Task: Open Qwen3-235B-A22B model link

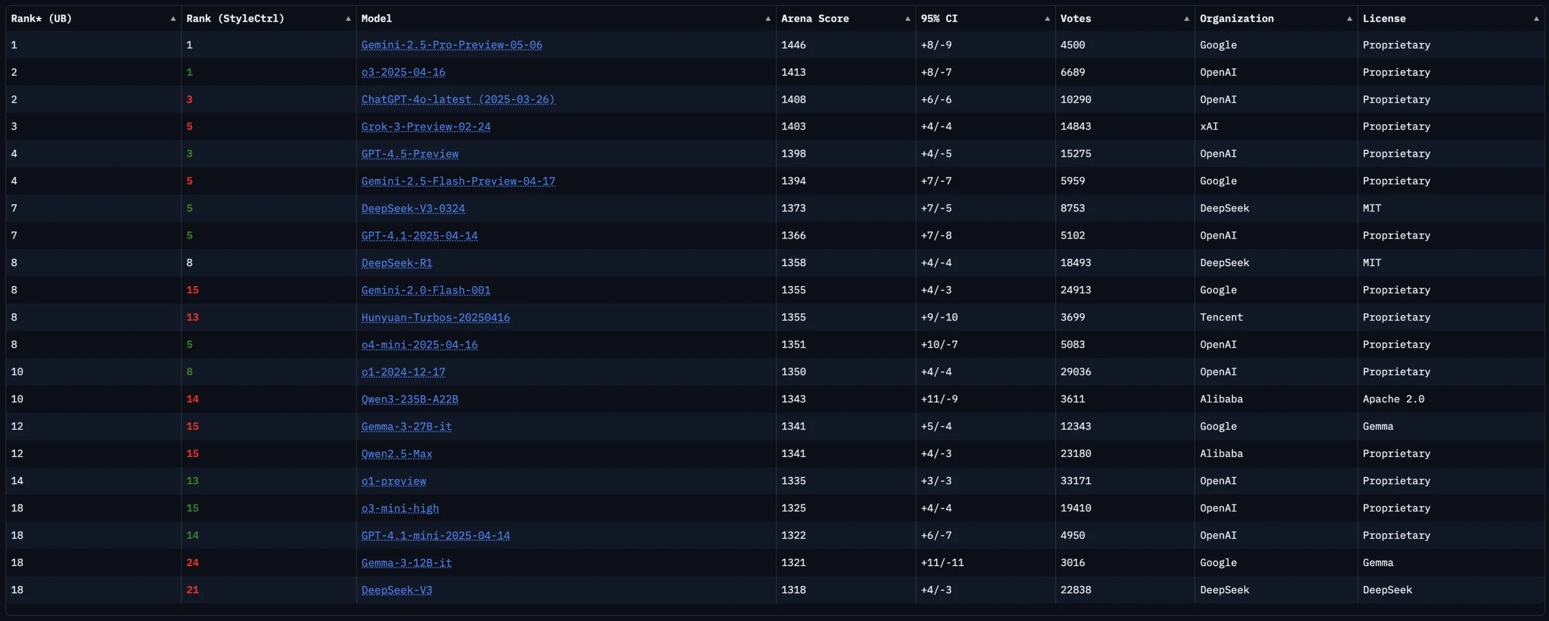Action: 410,398
